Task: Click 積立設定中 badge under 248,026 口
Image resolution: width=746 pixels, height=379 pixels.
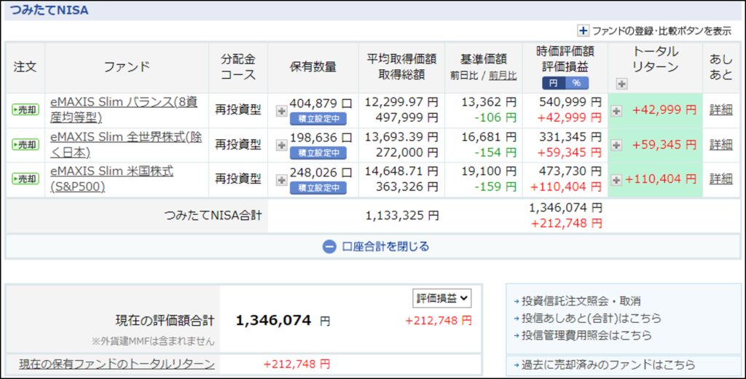Action: click(318, 187)
